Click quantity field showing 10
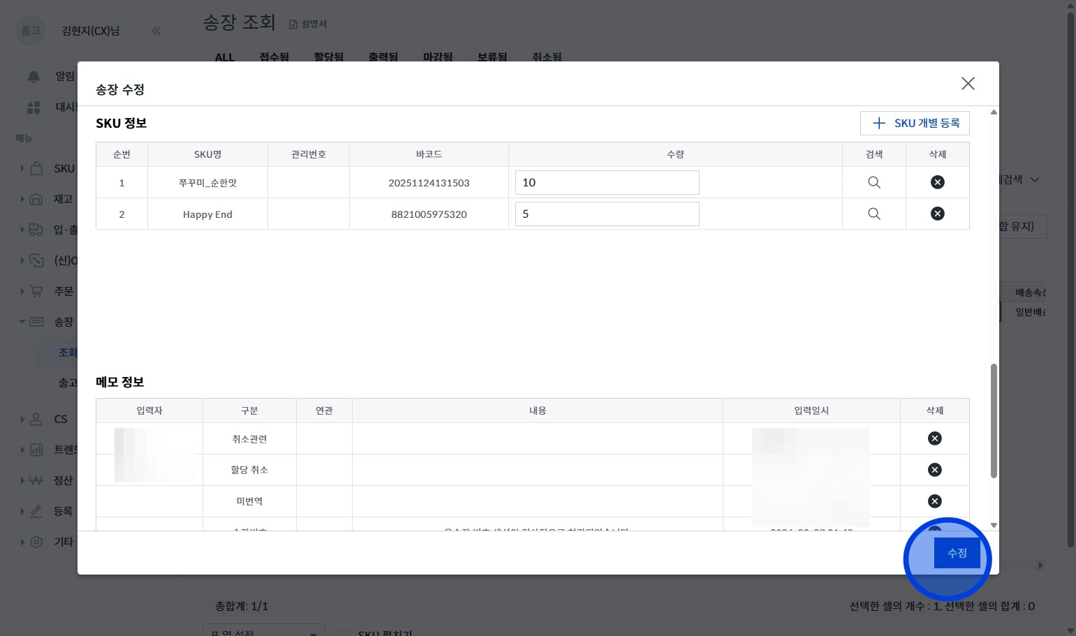This screenshot has width=1076, height=636. tap(607, 183)
